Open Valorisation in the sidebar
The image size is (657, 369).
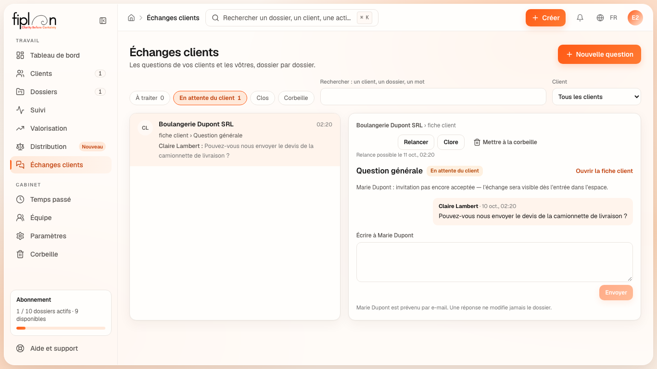point(61,128)
